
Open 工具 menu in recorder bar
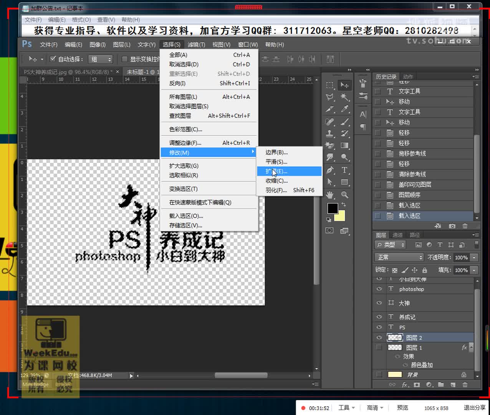pos(346,408)
